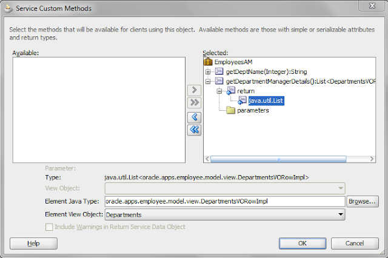Click the Element Java Type input field
This screenshot has width=388, height=258.
tap(225, 202)
